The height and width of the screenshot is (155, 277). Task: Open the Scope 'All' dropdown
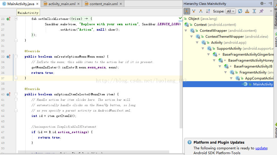coord(230,11)
